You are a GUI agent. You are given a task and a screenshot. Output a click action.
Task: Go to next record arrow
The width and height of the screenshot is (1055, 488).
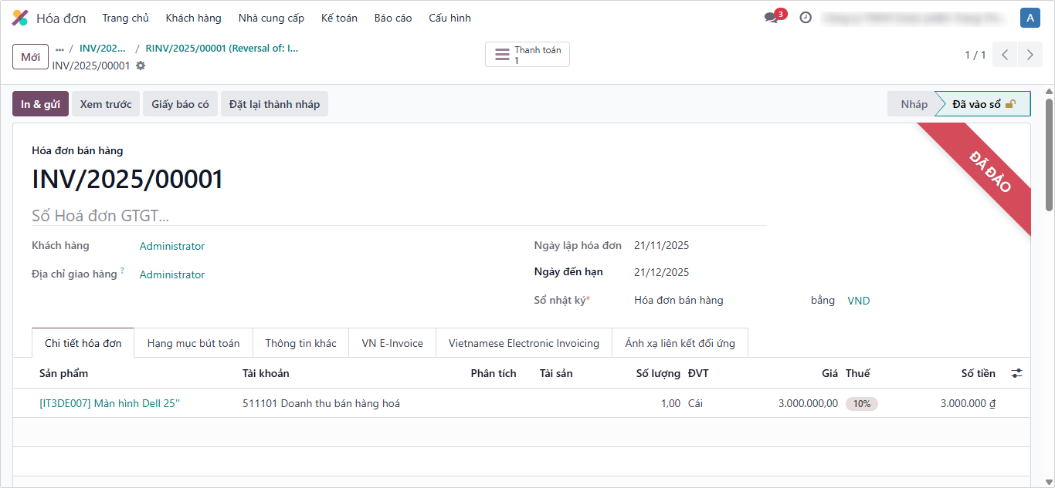[x=1030, y=55]
